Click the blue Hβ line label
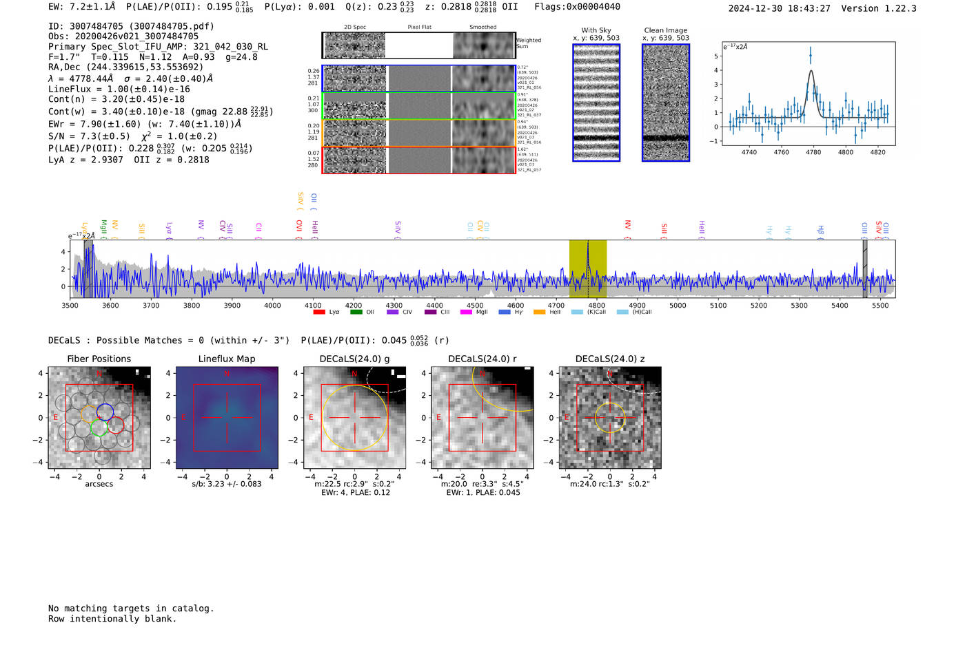 [820, 230]
